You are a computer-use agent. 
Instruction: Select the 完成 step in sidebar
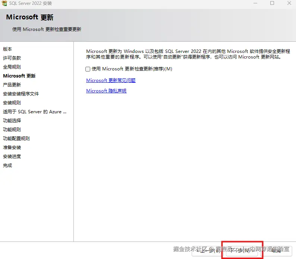click(x=7, y=165)
